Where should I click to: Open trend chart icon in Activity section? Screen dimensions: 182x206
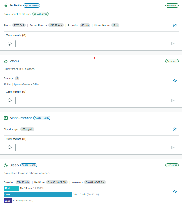(175, 25)
